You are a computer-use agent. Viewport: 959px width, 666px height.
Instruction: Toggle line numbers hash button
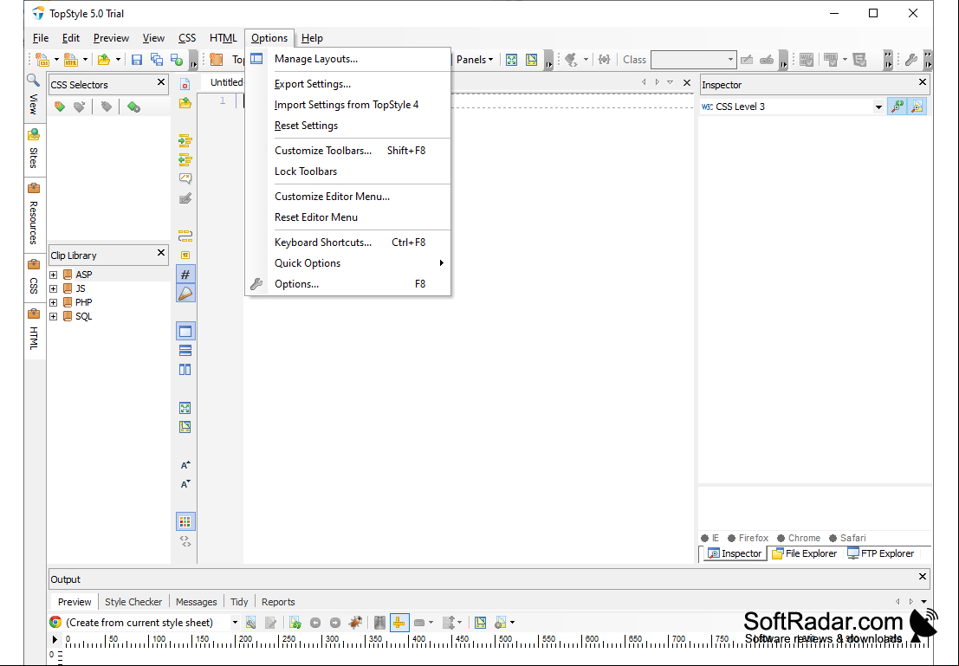(x=185, y=275)
